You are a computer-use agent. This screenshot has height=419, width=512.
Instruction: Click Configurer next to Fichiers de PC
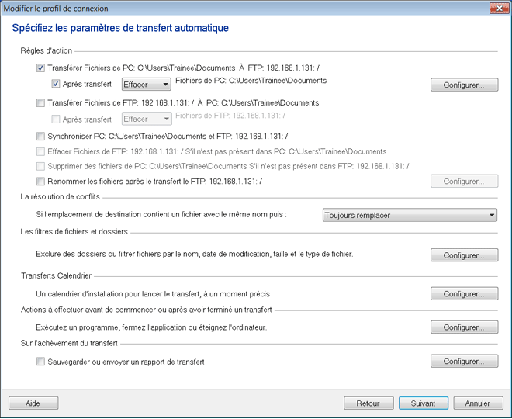(464, 85)
